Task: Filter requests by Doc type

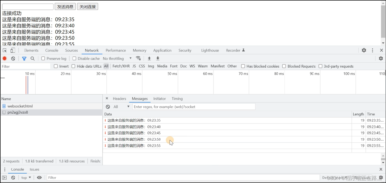Action: point(183,66)
